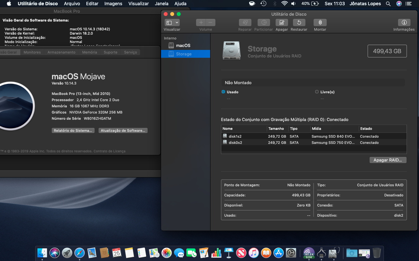Open the Utilitário de Disco app menu

[x=38, y=4]
